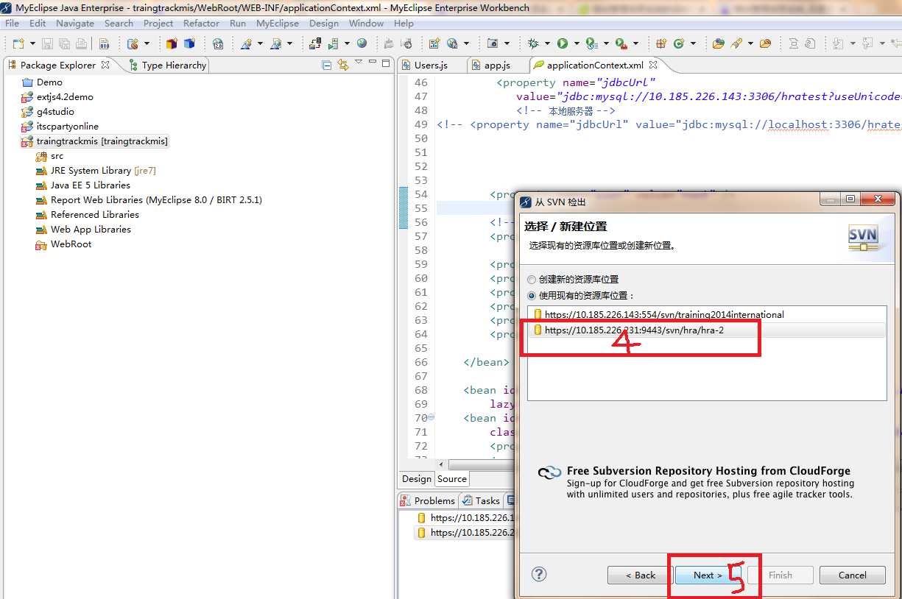Viewport: 902px width, 599px height.
Task: Click the second blue cube toolbar icon
Action: 189,43
